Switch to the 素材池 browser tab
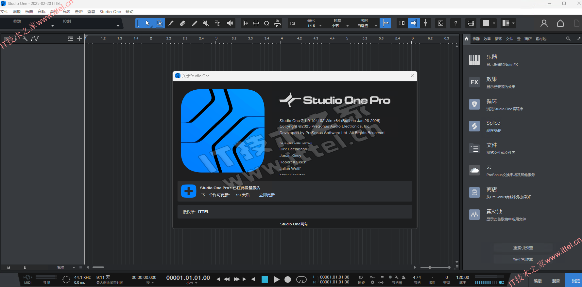Screen dimensions: 582x287 click(x=541, y=39)
